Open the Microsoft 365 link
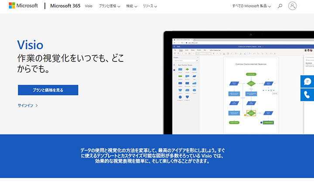 (x=65, y=6)
